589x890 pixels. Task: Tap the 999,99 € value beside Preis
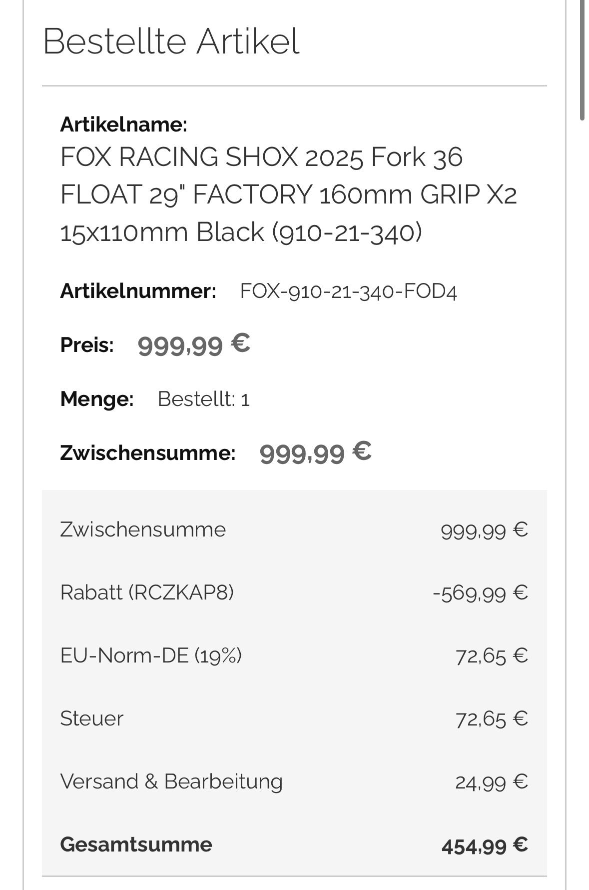(193, 344)
